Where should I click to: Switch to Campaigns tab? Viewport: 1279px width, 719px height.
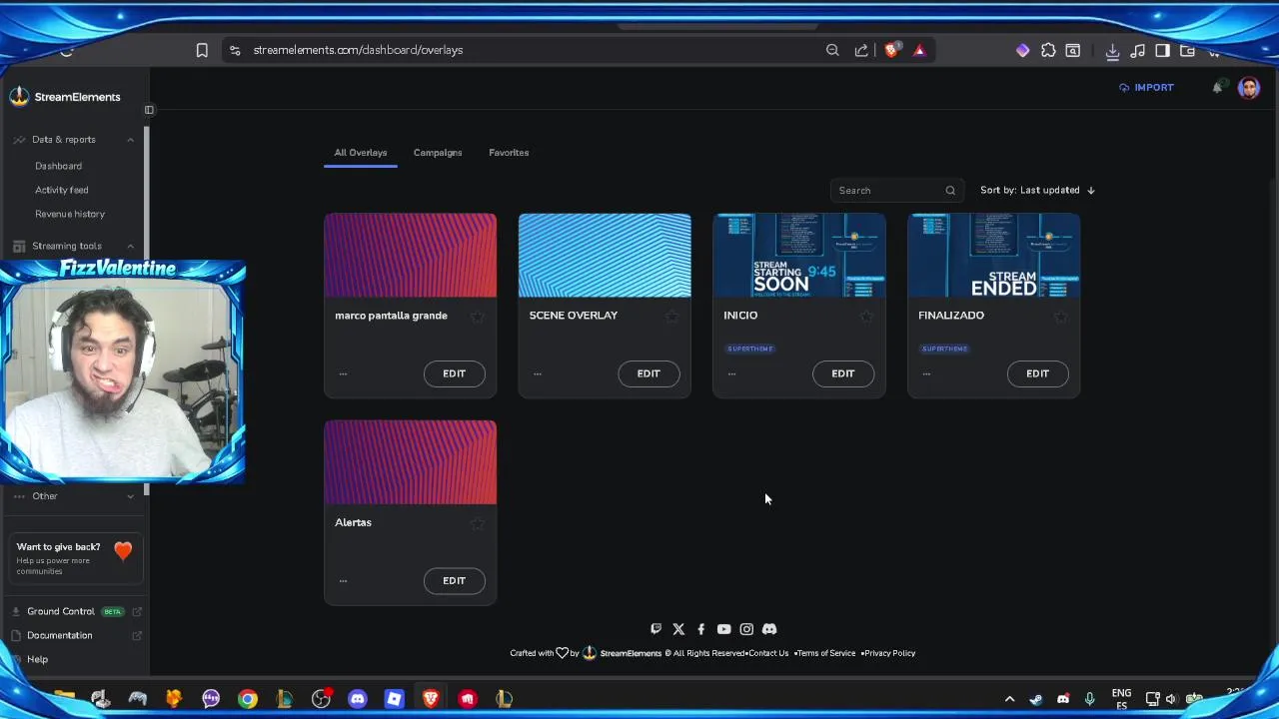pyautogui.click(x=438, y=153)
